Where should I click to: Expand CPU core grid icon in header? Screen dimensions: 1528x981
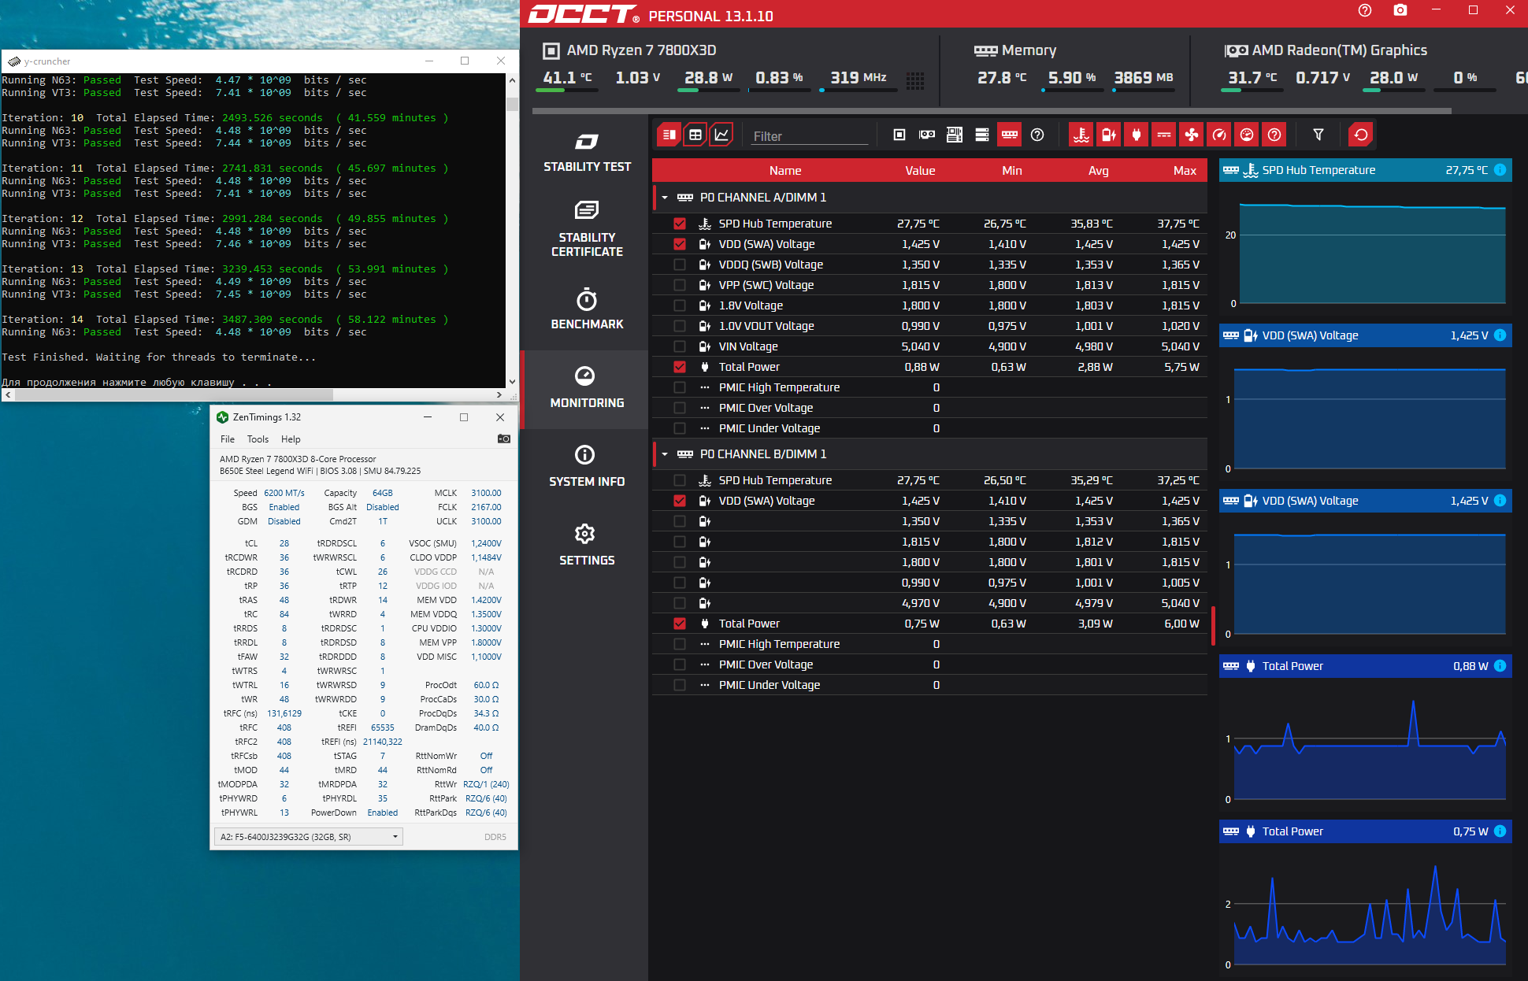point(915,80)
